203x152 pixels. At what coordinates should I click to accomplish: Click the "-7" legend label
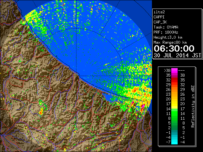[168, 142]
